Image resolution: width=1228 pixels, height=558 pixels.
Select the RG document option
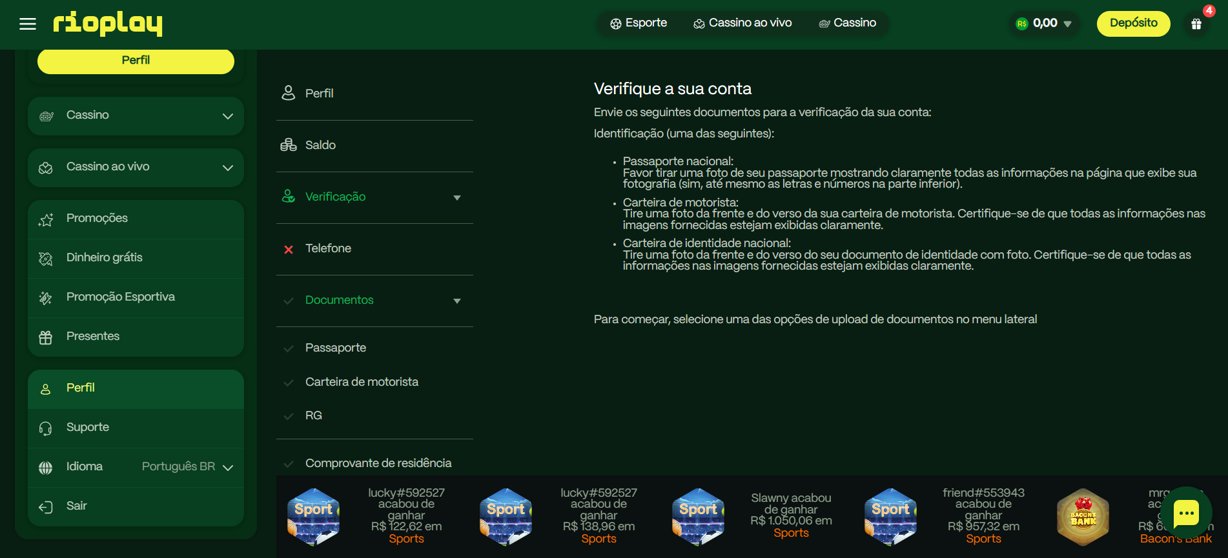click(x=313, y=415)
